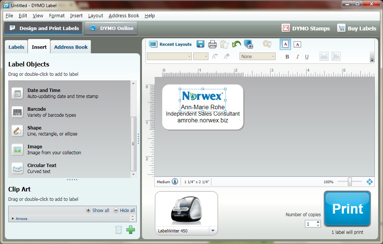Screen dimensions: 383x244
Task: Open the None effects dropdown
Action: point(258,56)
